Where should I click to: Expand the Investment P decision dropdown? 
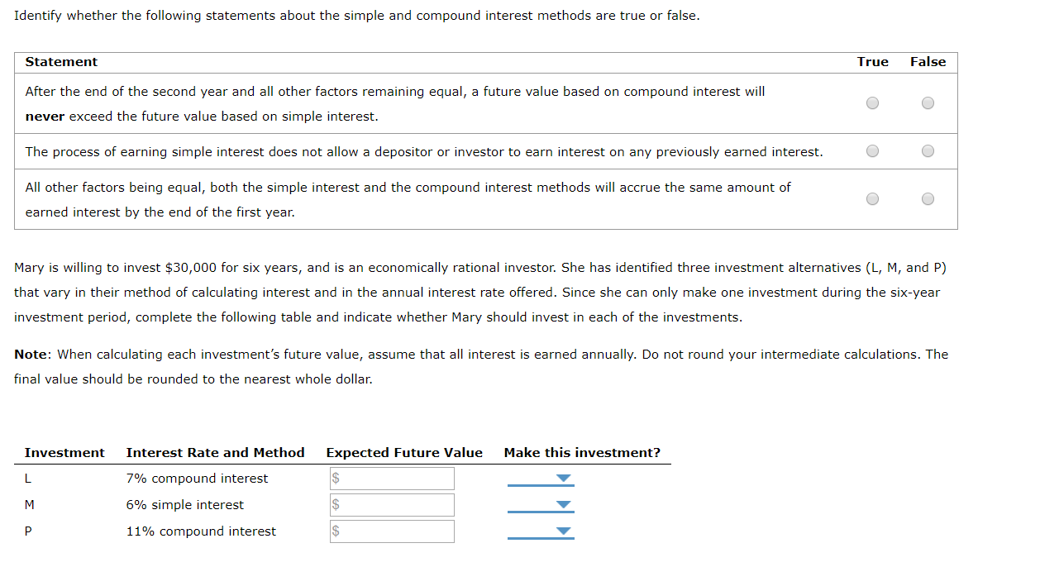click(563, 531)
